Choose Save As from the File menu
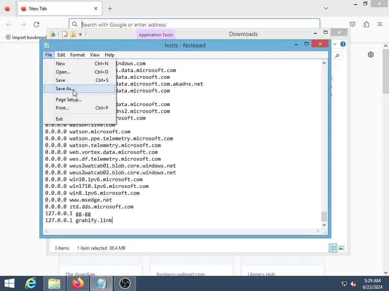 coord(79,89)
